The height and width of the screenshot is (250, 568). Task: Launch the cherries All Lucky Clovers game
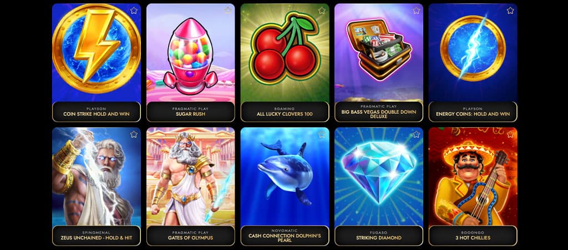(285, 53)
